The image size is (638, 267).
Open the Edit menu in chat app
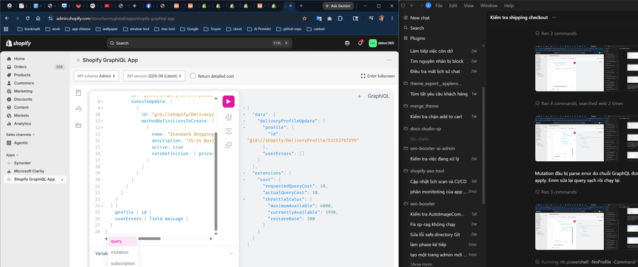(453, 6)
